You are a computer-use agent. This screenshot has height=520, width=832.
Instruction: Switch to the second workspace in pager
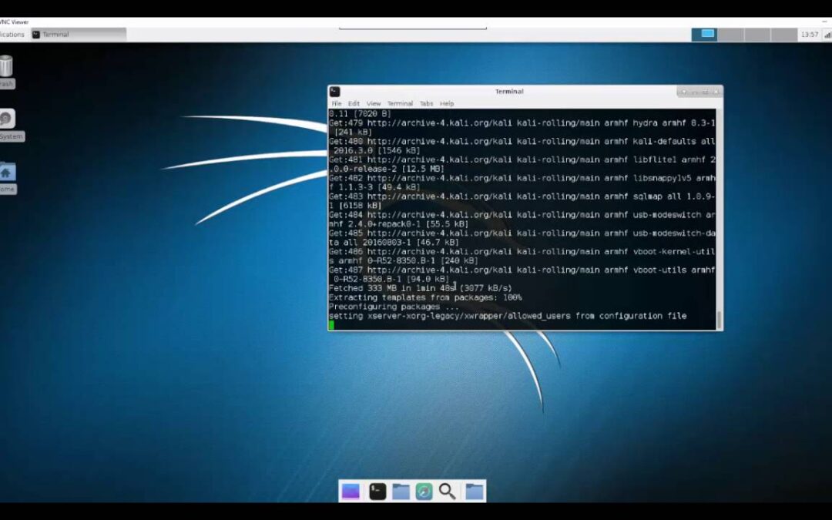pyautogui.click(x=731, y=35)
